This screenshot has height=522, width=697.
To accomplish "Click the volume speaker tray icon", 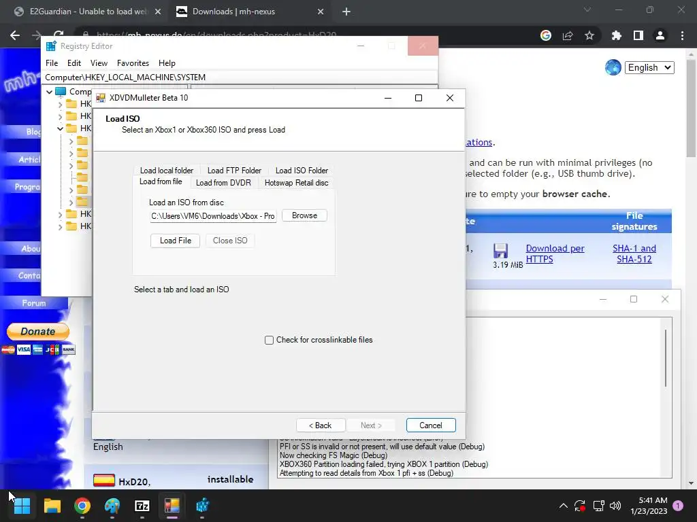I will [x=615, y=506].
